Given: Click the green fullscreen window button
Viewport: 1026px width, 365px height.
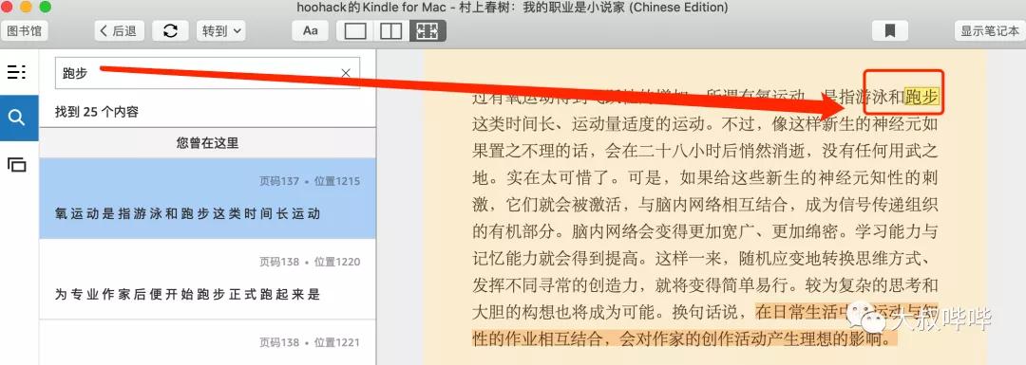Looking at the screenshot, I should point(46,8).
